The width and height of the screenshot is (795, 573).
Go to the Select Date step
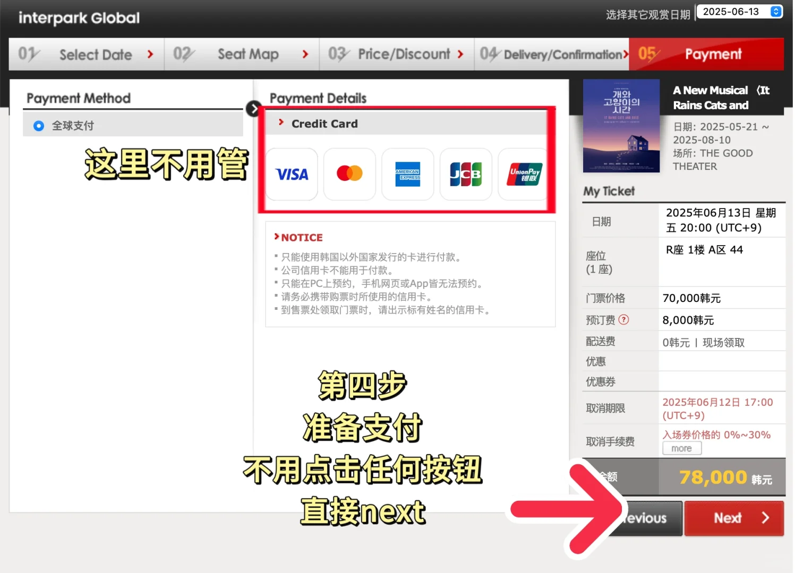(x=96, y=54)
